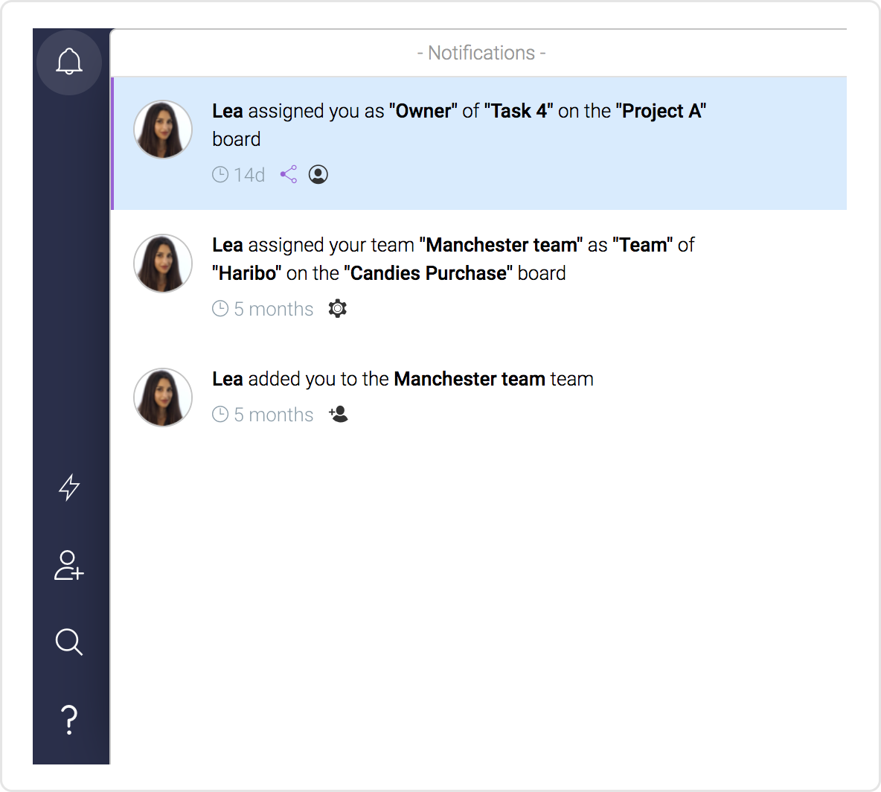The width and height of the screenshot is (881, 792).
Task: Select clock icon on Haribo notification
Action: point(220,309)
